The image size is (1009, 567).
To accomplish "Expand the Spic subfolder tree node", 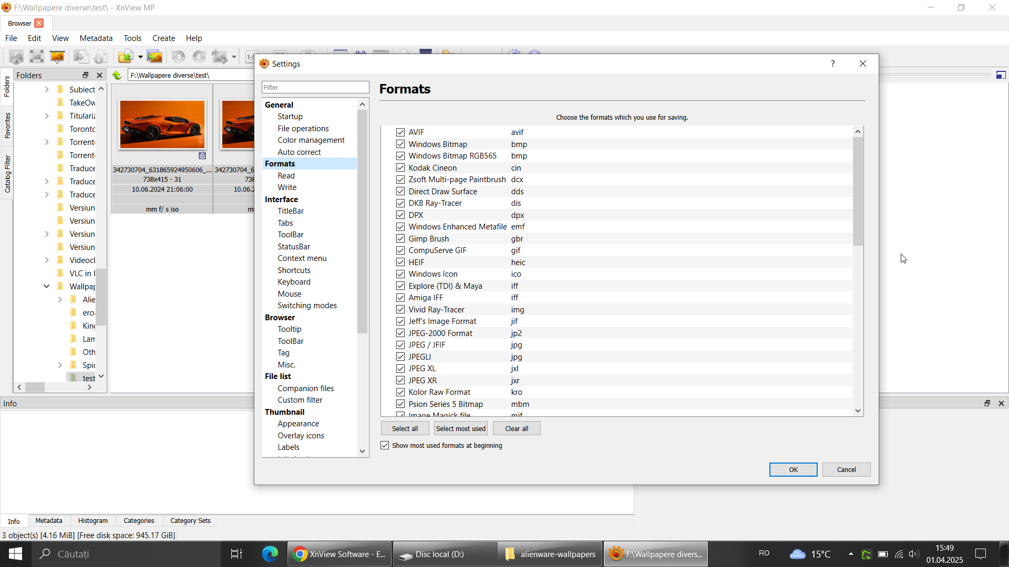I will pos(60,365).
